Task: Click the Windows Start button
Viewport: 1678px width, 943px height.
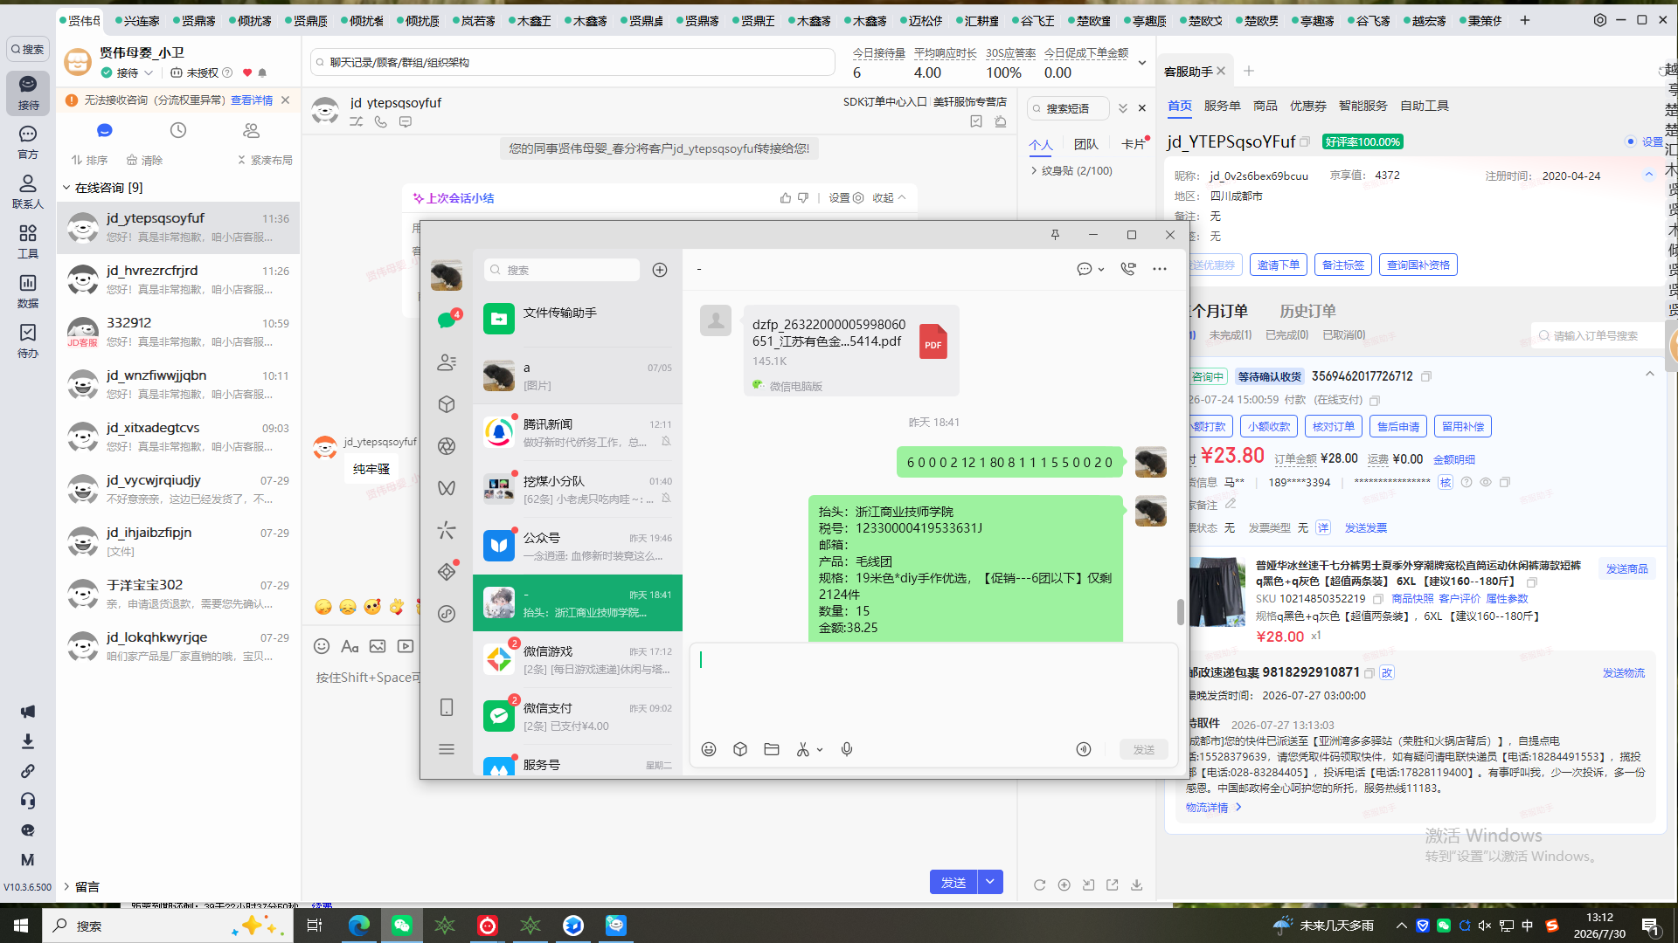Action: 21,926
